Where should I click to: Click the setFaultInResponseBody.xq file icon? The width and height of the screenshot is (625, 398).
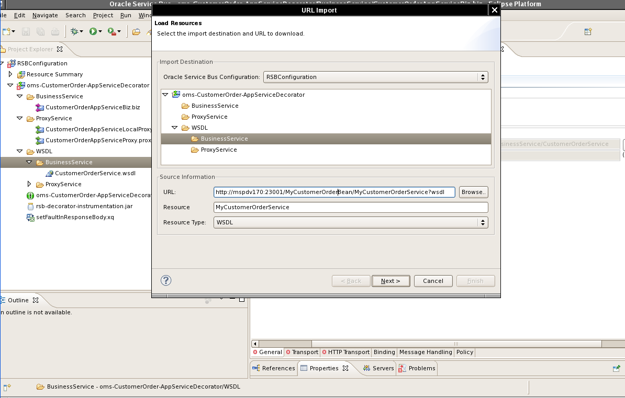30,217
